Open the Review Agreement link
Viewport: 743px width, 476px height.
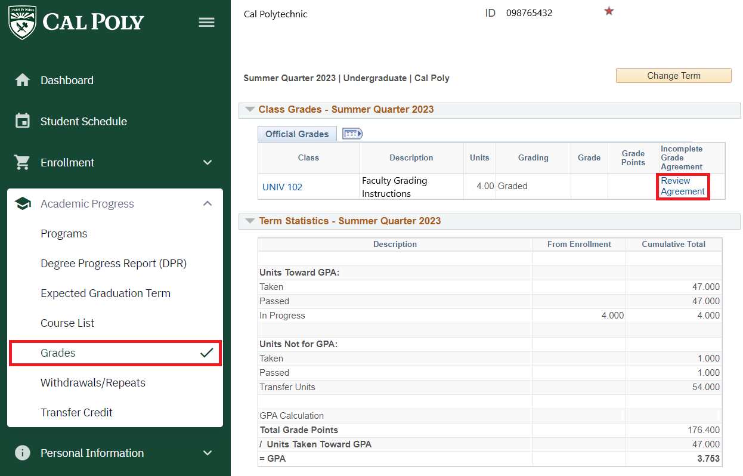(682, 186)
